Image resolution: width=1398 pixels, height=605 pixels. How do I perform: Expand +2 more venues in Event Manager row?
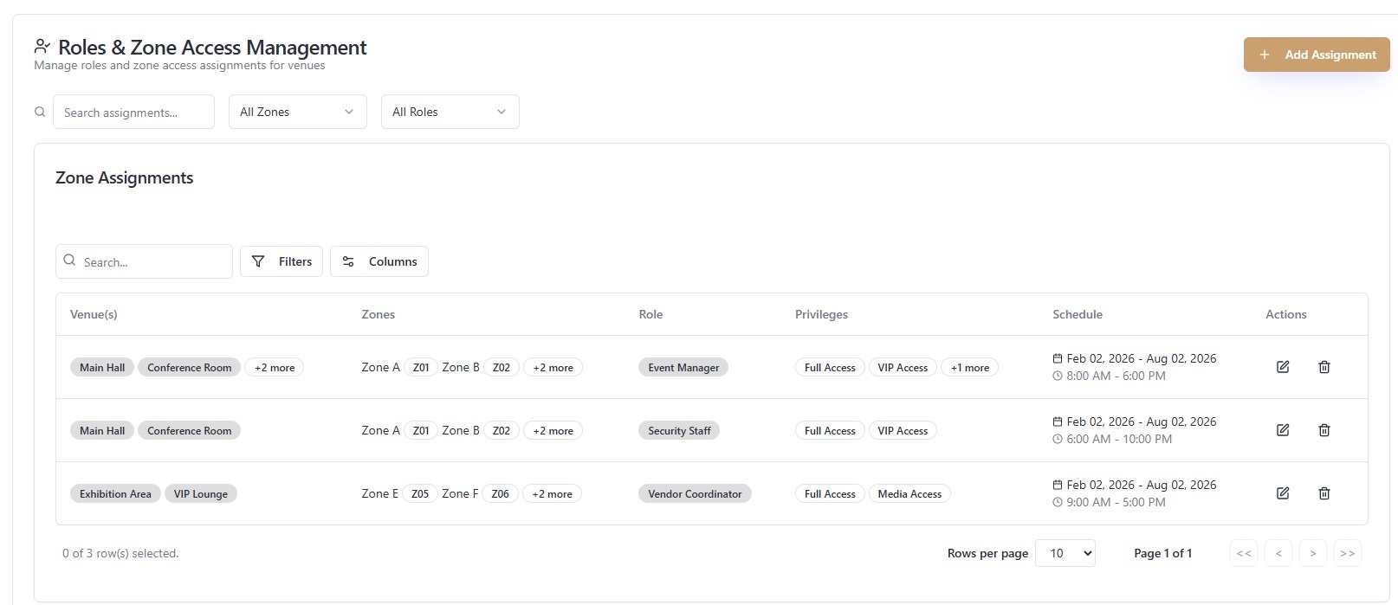pyautogui.click(x=275, y=368)
